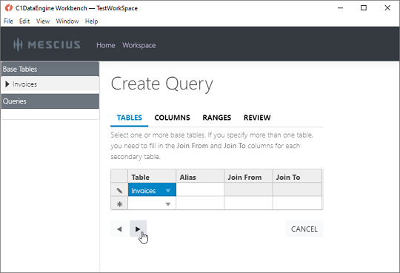Open the Help menu
The image size is (400, 273).
pos(92,21)
